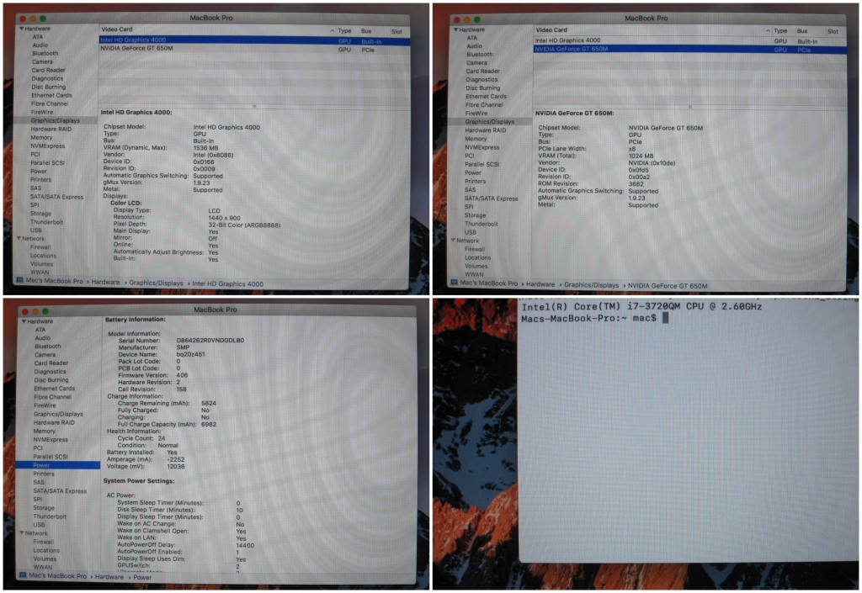Click the battery Serial Number value D864262R0VNDGDLB0
The image size is (862, 593).
click(x=210, y=341)
